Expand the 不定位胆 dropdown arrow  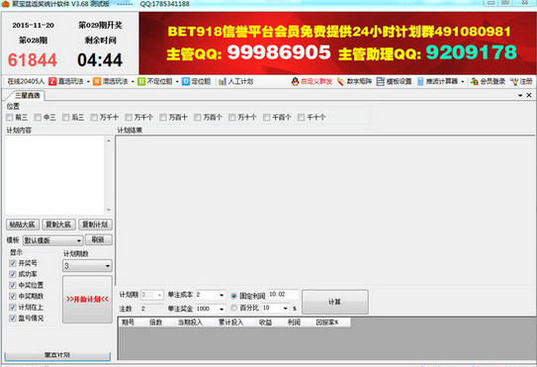click(x=177, y=81)
